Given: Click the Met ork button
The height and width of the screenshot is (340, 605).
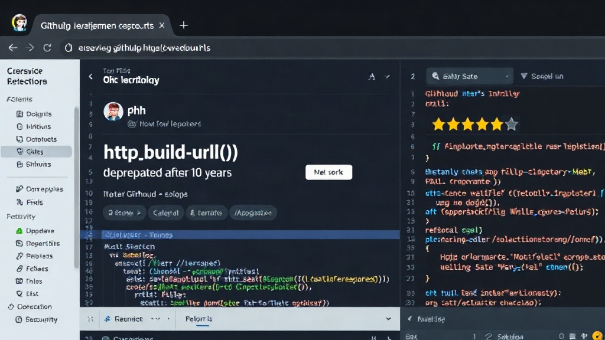Looking at the screenshot, I should [328, 172].
